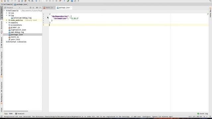Toggle the DB Browser tool window stripe
Viewport: 212px width, 119px height.
click(x=1, y=42)
